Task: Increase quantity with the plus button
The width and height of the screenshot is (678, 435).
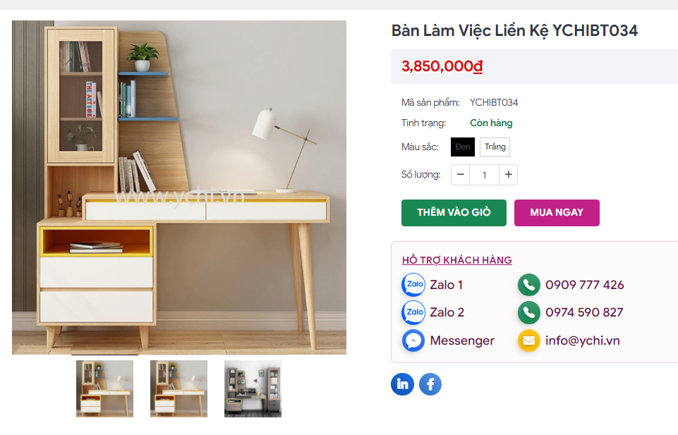Action: [509, 175]
